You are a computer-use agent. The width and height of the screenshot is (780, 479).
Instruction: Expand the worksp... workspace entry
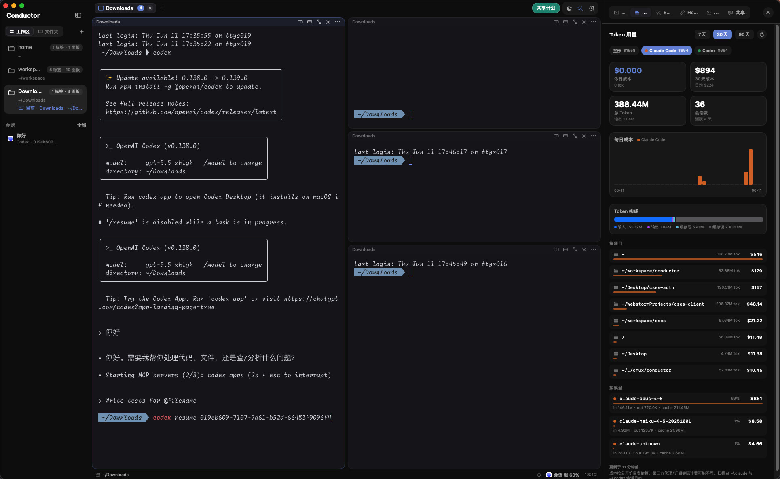pos(45,73)
